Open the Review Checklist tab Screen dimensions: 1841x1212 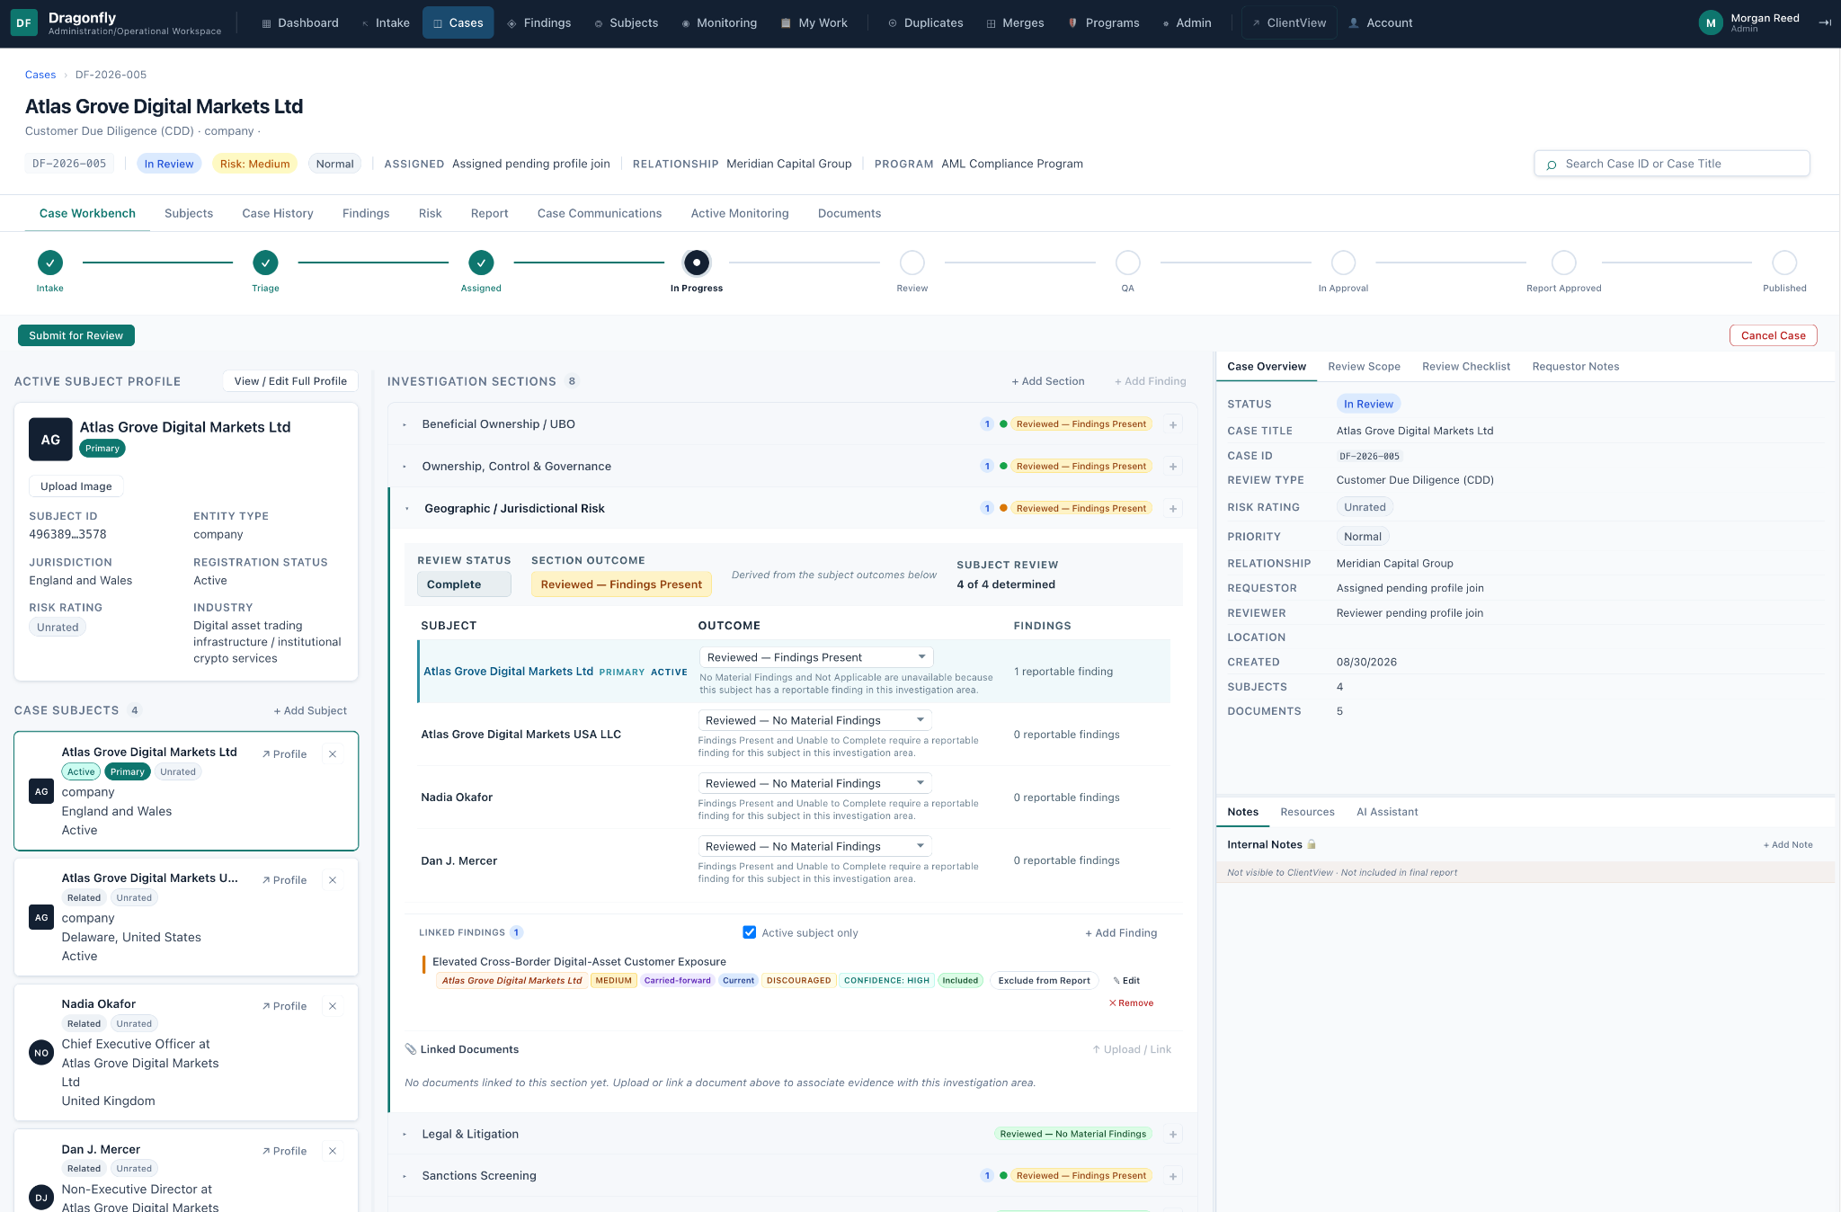(x=1466, y=367)
